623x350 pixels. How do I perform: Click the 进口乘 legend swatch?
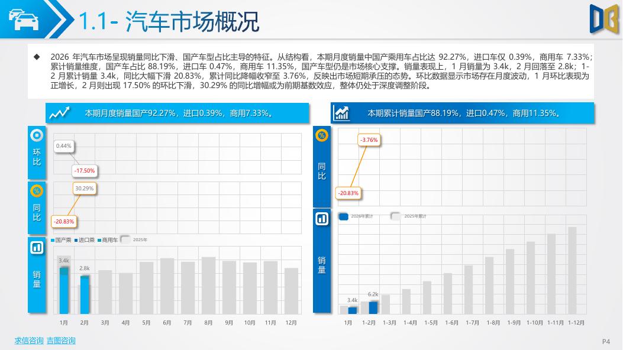(x=76, y=240)
